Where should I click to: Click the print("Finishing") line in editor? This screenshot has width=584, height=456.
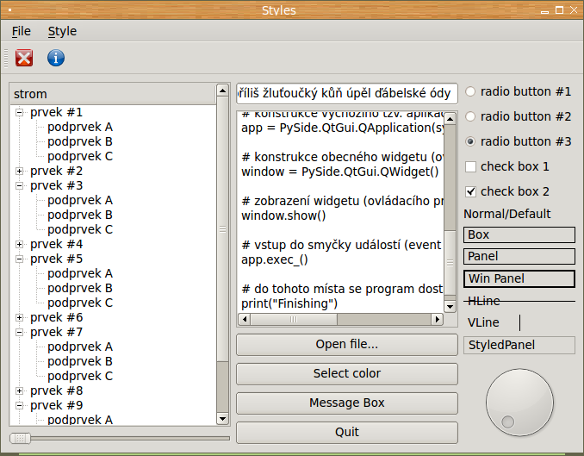[x=289, y=303]
